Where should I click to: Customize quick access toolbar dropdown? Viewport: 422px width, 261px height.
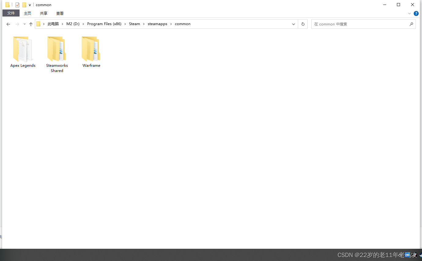point(30,5)
